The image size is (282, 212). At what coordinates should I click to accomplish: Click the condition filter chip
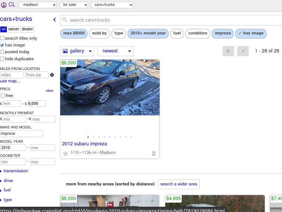coord(197,33)
